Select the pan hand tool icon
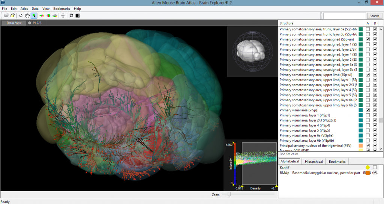The image size is (384, 204). pyautogui.click(x=27, y=16)
